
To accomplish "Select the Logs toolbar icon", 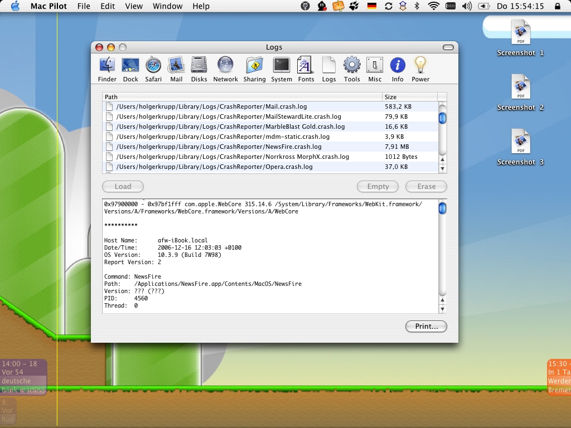I will [329, 69].
